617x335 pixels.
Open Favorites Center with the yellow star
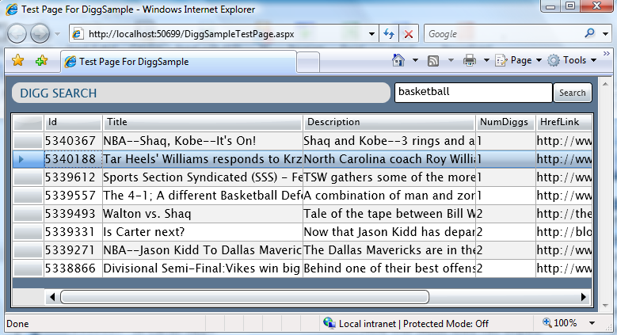coord(17,61)
